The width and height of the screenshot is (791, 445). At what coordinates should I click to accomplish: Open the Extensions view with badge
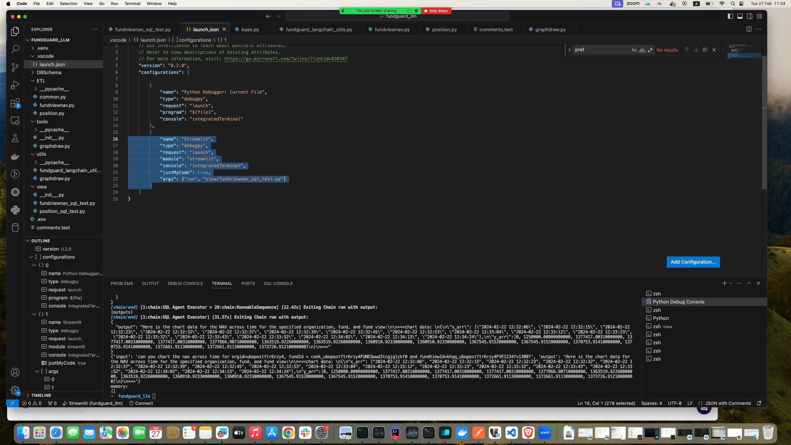15,103
